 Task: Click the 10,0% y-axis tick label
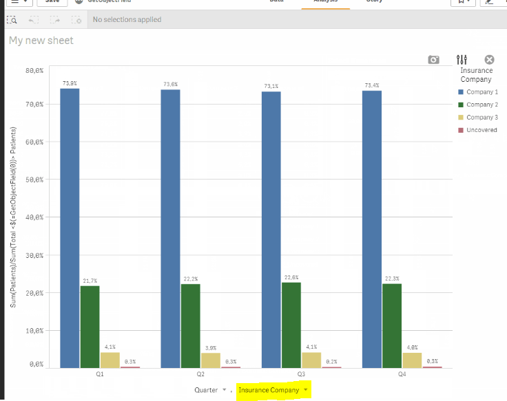pyautogui.click(x=34, y=331)
